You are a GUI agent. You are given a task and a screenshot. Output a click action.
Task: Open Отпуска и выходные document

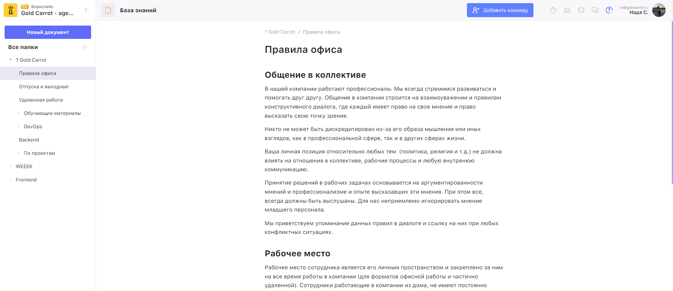tap(44, 86)
